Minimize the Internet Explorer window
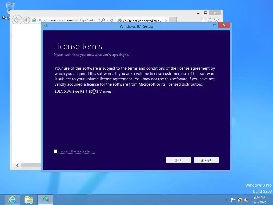The height and width of the screenshot is (205, 273). pos(198,13)
